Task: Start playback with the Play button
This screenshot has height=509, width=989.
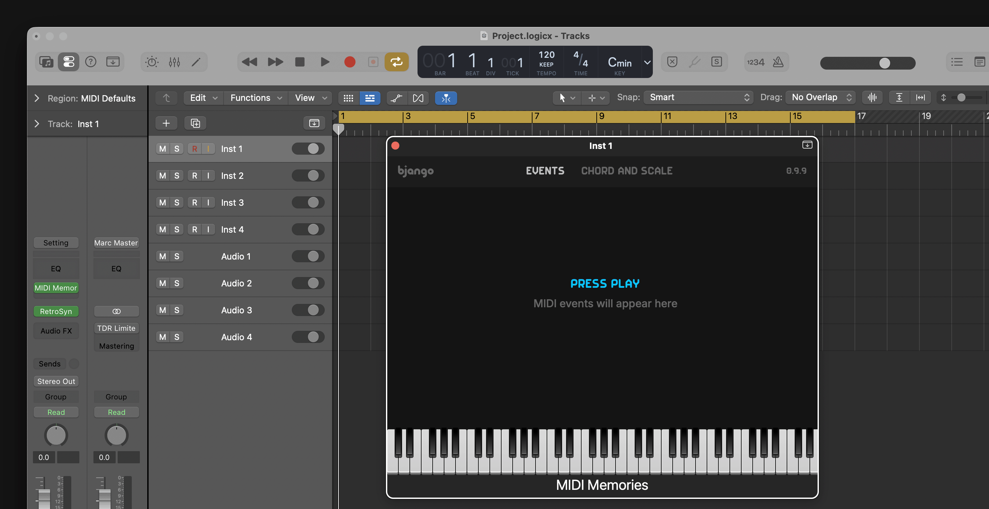Action: tap(325, 62)
